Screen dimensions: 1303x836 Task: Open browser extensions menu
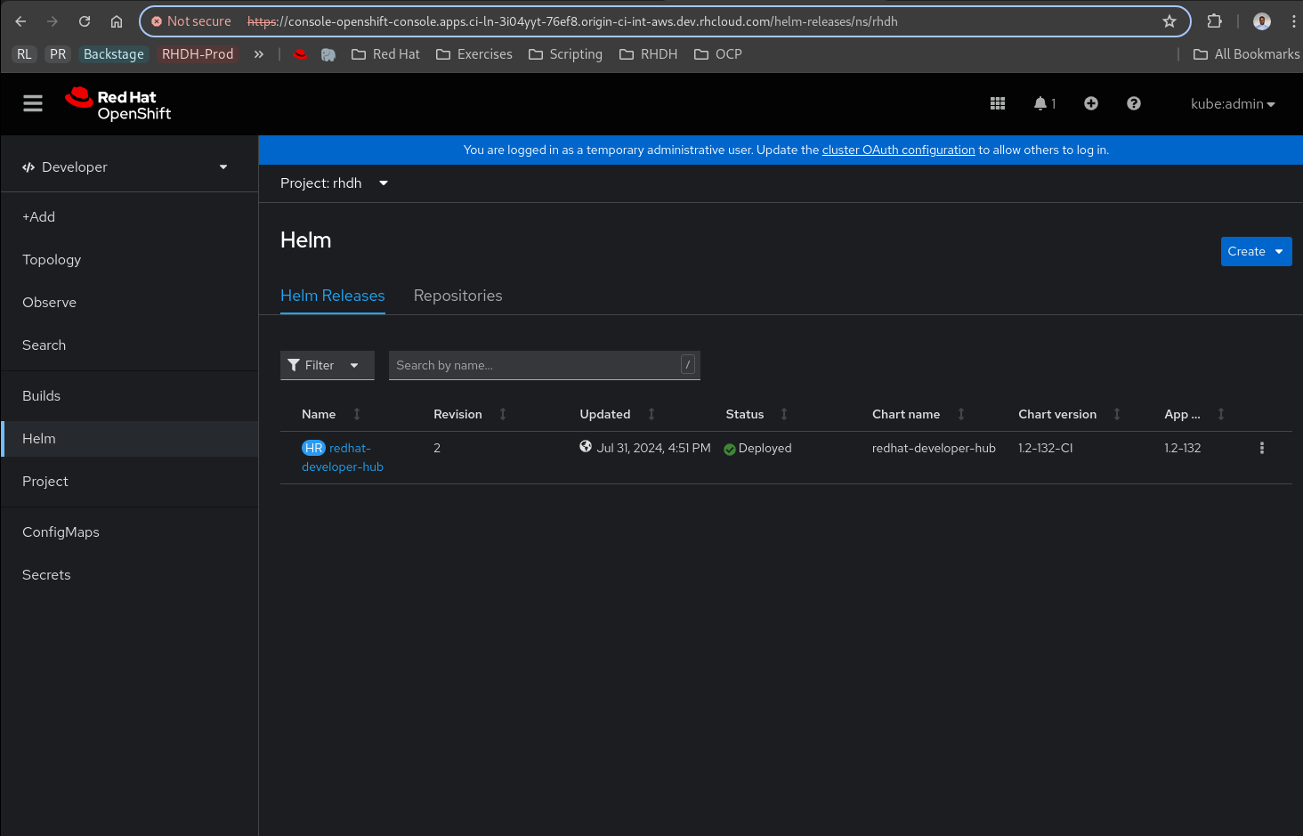[x=1214, y=21]
